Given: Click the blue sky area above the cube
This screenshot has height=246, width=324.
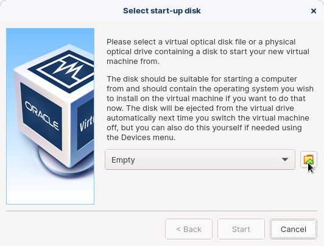Looking at the screenshot, I should (50, 35).
